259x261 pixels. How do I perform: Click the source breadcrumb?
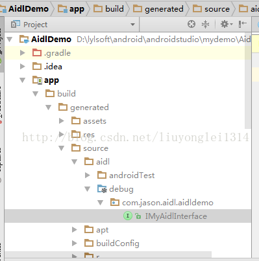click(211, 9)
